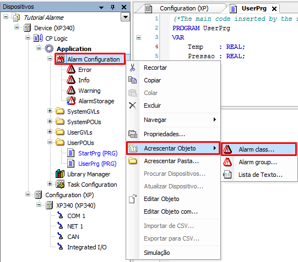Click the Library Manager books icon
Viewport: 298px width, 262px height.
pyautogui.click(x=60, y=174)
